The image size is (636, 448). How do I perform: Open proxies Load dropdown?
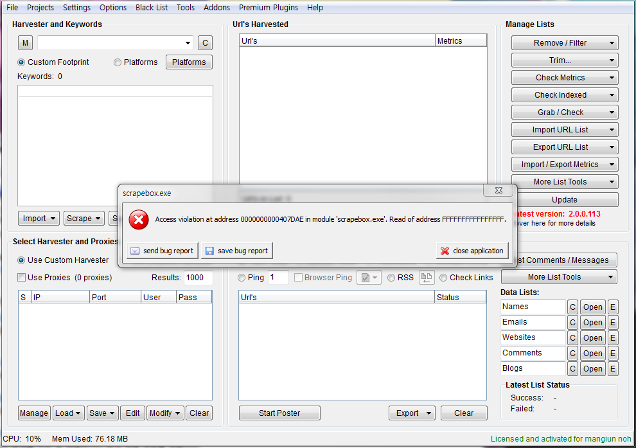point(69,413)
